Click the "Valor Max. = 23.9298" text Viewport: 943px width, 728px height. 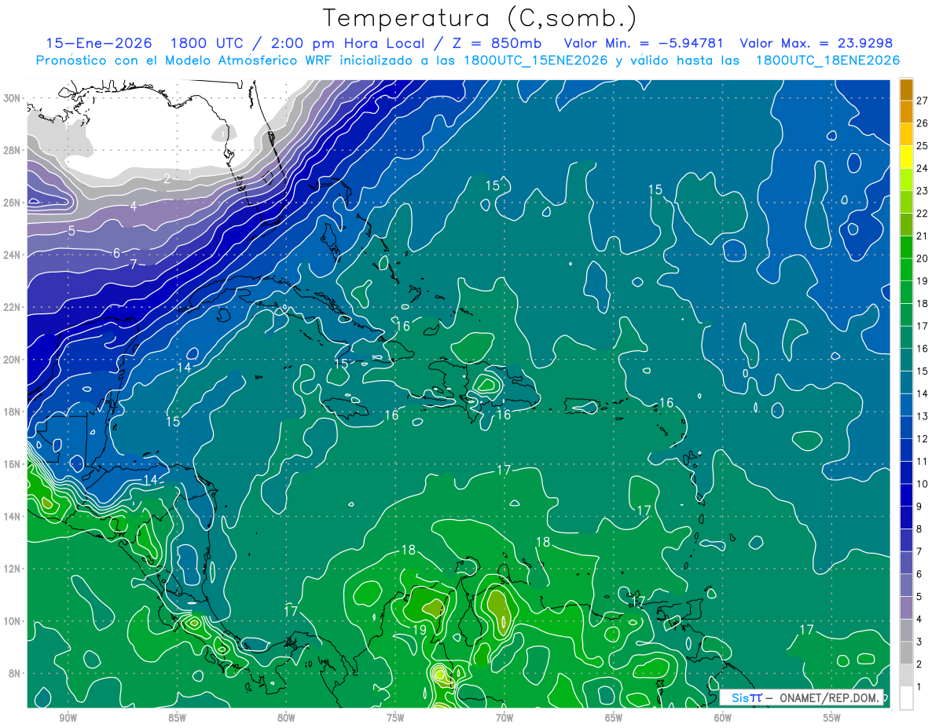click(x=816, y=43)
